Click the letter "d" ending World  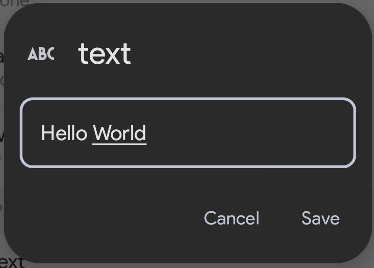click(142, 134)
